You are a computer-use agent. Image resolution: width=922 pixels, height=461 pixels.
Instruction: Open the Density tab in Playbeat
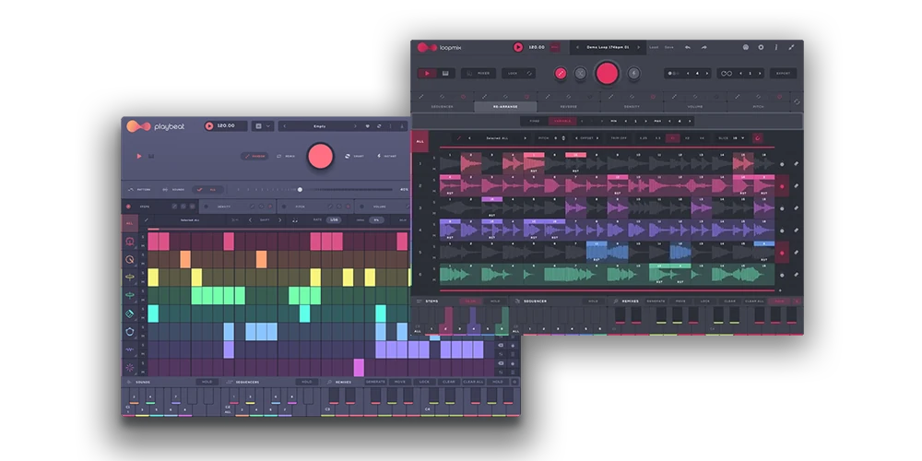pos(224,207)
